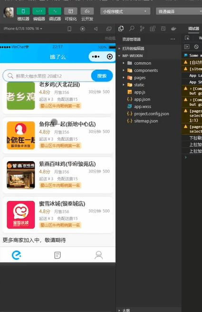This screenshot has width=202, height=312.
Task: Open the extensions blocks icon in sidebar
Action: (x=153, y=28)
